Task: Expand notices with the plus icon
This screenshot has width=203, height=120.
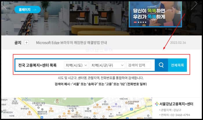Action: 26,42
